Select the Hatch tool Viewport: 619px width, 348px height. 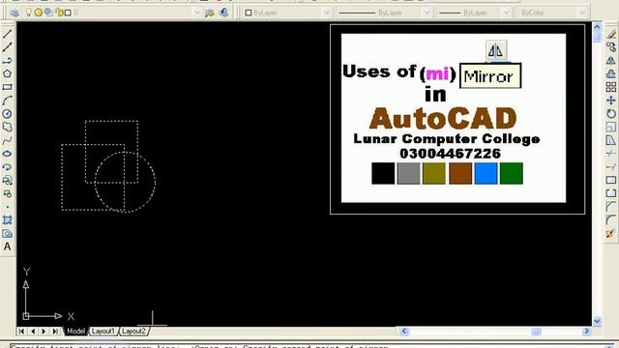tap(7, 220)
